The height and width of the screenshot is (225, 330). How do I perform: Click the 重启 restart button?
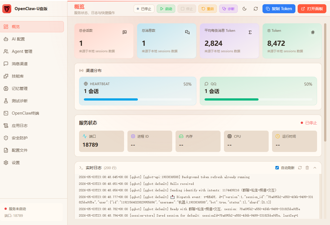pos(208,9)
